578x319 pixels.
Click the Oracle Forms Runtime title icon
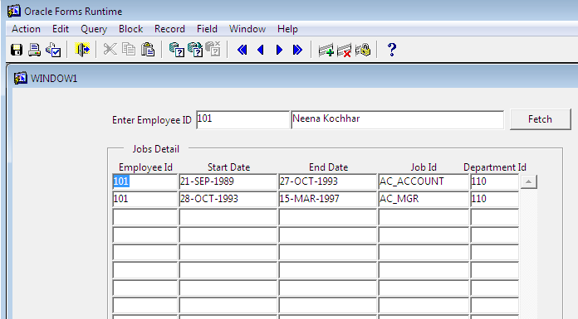[x=13, y=11]
